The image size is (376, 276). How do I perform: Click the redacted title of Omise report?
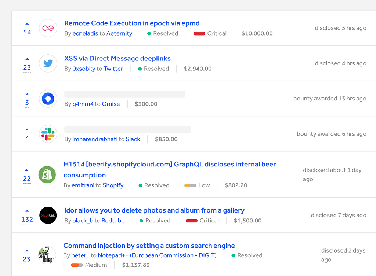click(125, 94)
